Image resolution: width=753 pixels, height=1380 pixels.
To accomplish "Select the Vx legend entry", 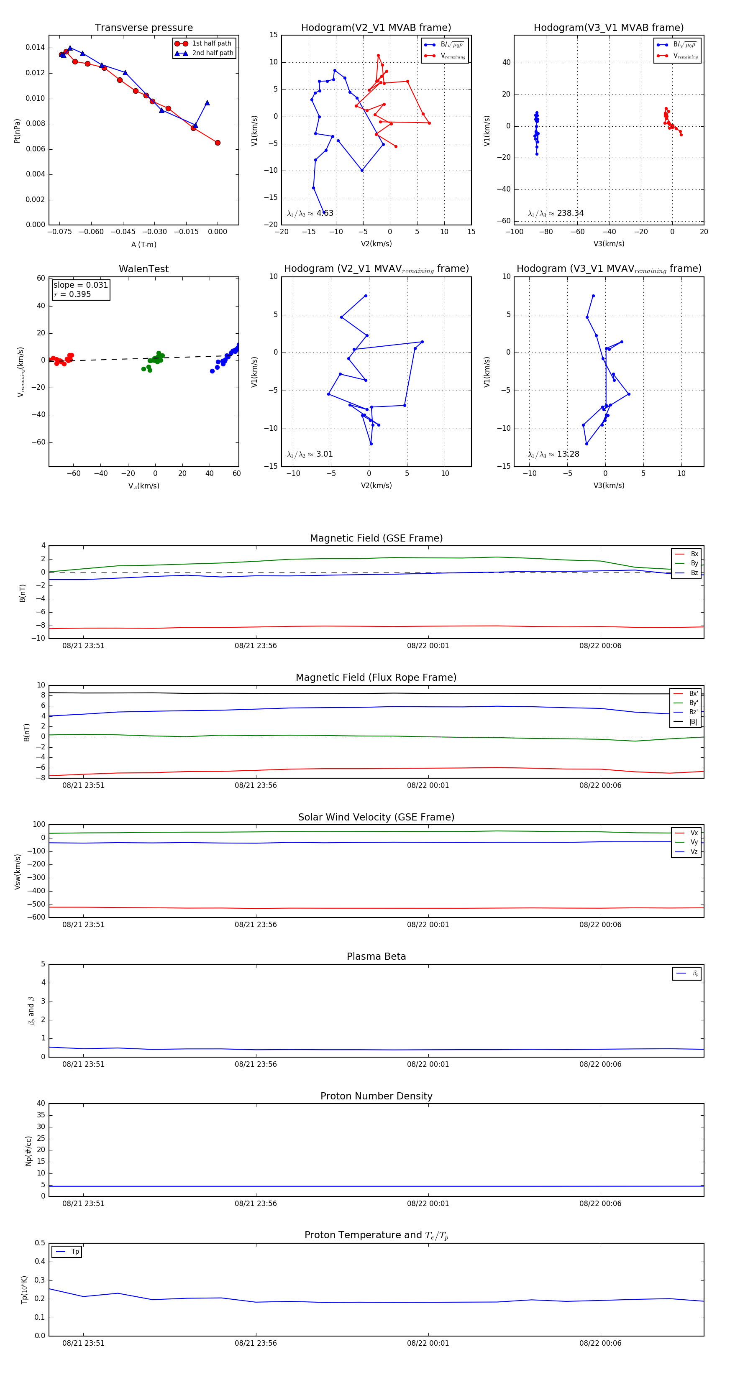I will 686,833.
